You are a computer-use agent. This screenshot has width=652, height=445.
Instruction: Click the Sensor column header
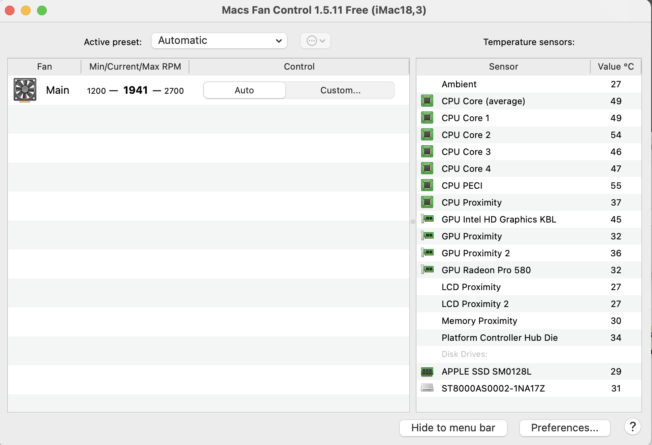(x=503, y=67)
